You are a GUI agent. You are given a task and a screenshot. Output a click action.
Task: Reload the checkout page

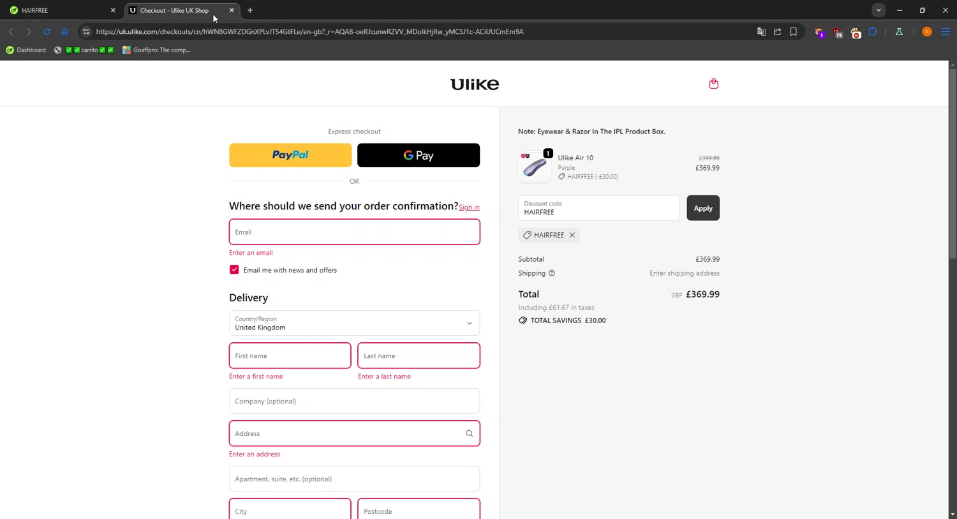coord(47,31)
